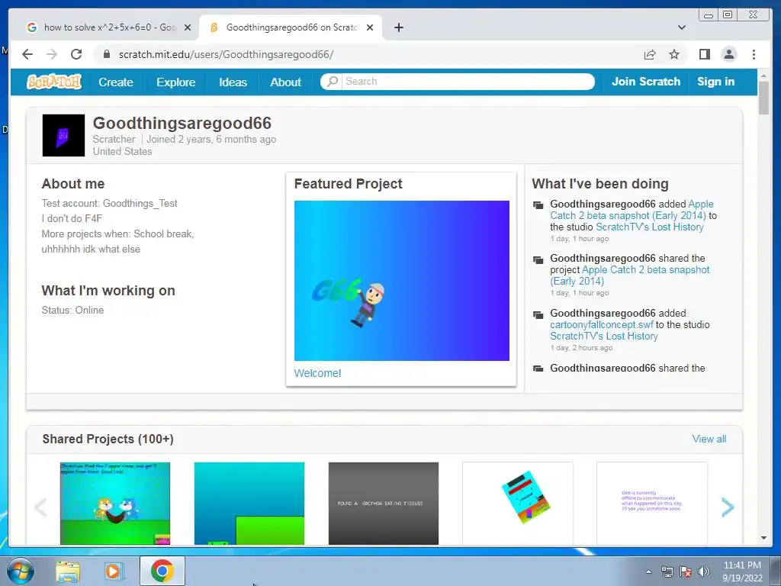Share this page icon in address bar
This screenshot has width=781, height=586.
[650, 54]
